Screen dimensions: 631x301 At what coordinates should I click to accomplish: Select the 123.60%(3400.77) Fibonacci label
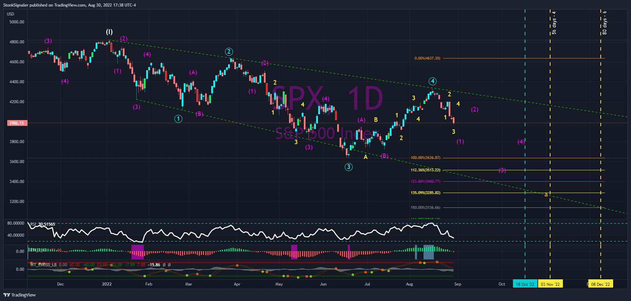tap(425, 181)
